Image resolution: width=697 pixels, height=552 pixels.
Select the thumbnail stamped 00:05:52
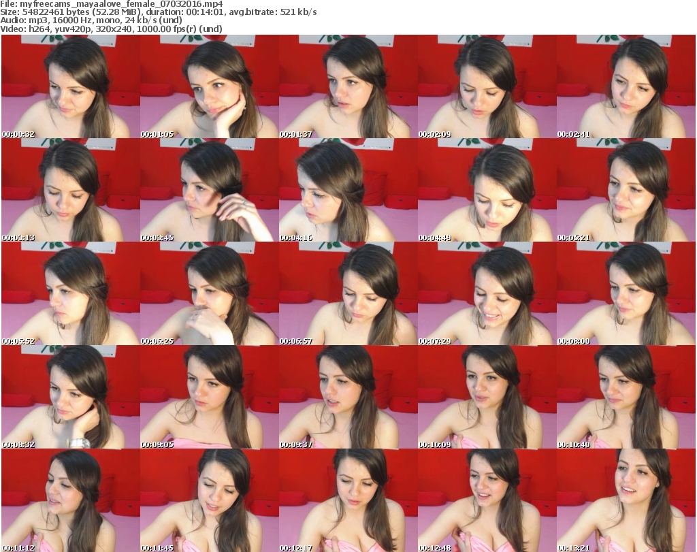[71, 294]
